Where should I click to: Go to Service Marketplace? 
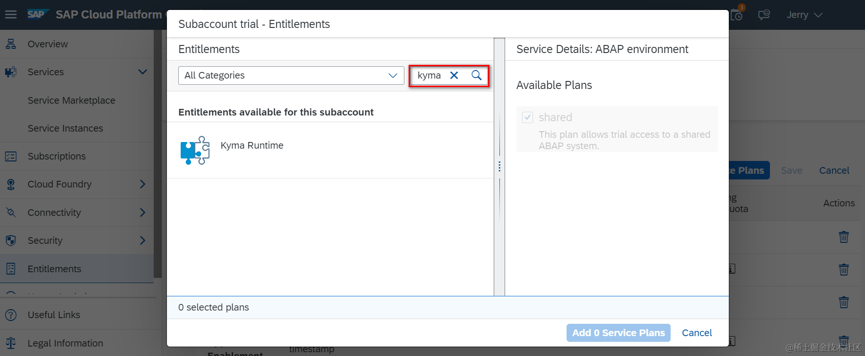click(71, 100)
